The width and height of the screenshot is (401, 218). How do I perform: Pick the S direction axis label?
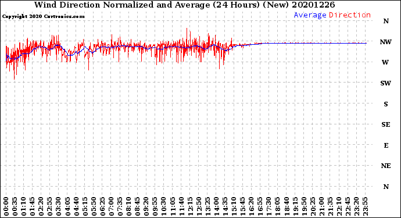[x=386, y=104]
